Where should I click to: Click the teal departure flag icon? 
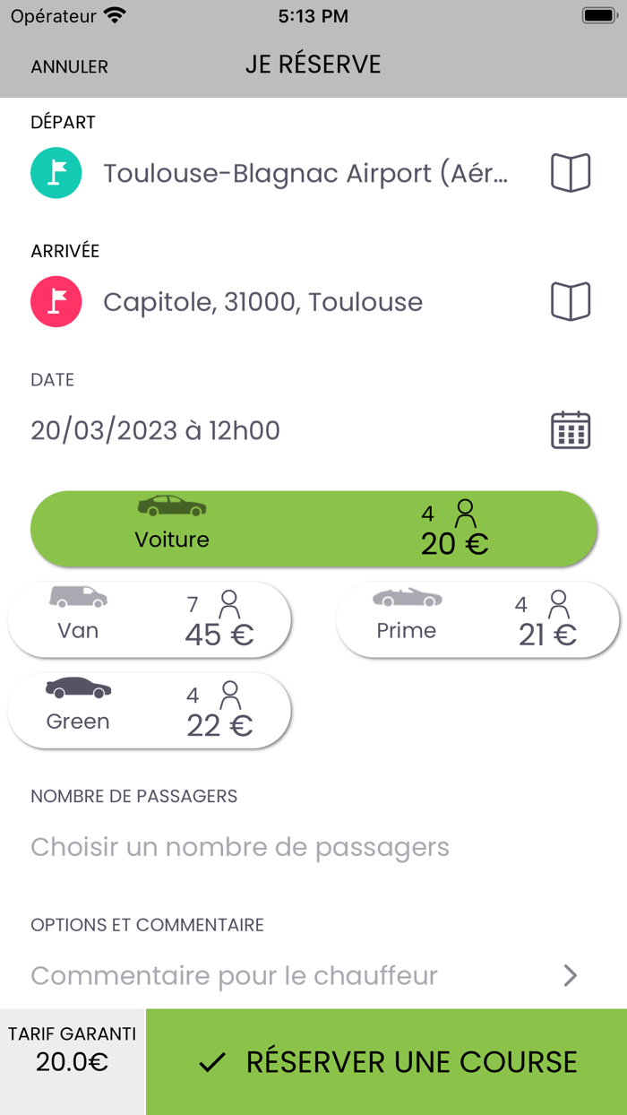[x=56, y=172]
